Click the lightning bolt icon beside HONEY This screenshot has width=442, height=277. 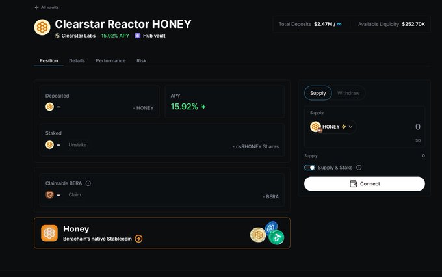coord(344,127)
